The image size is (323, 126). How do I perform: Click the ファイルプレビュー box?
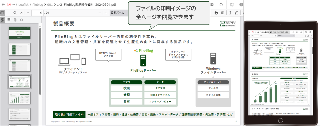pyautogui.click(x=160, y=102)
